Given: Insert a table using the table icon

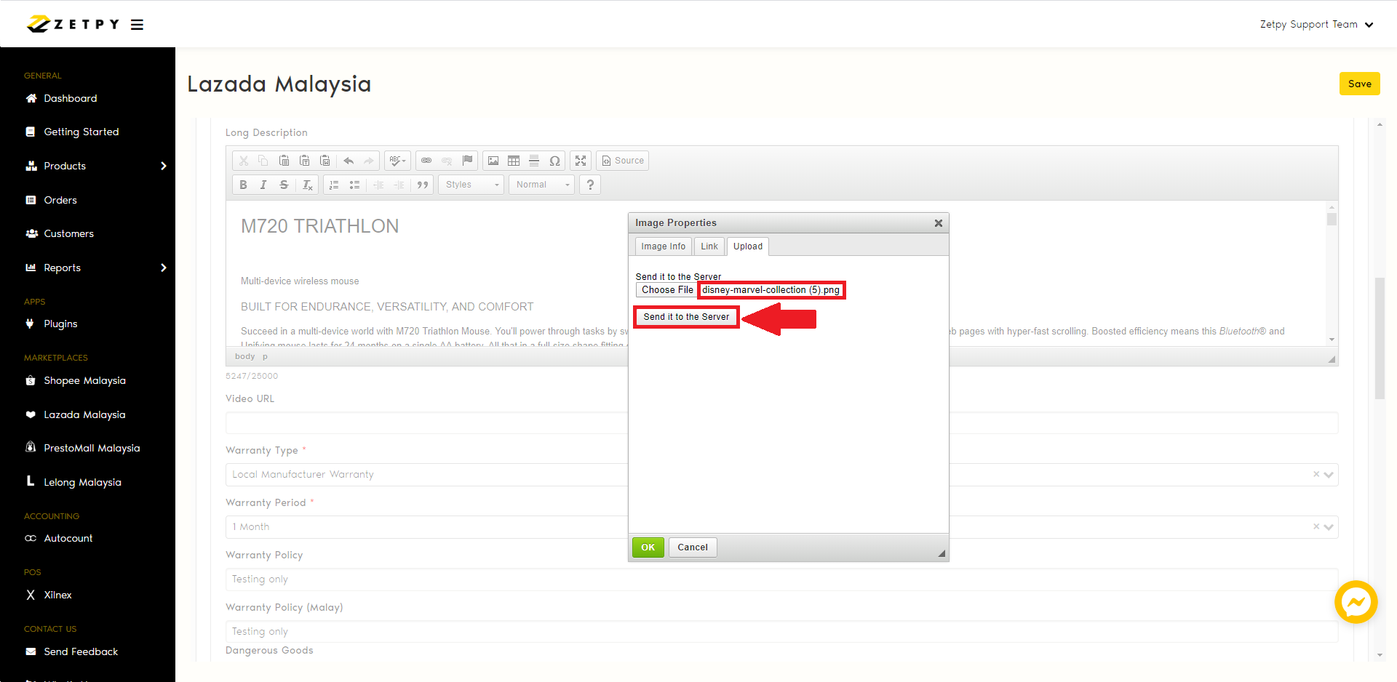Looking at the screenshot, I should (514, 161).
